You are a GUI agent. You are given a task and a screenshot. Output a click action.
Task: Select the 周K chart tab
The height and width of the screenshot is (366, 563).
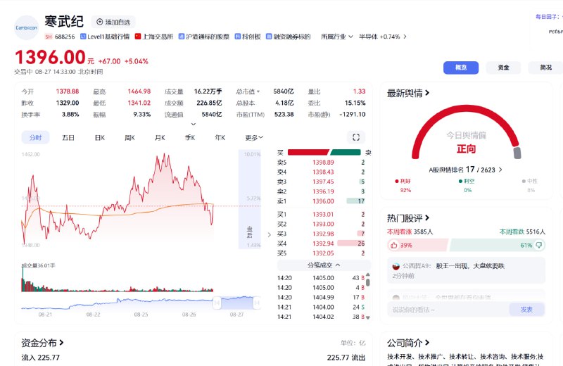(x=129, y=137)
